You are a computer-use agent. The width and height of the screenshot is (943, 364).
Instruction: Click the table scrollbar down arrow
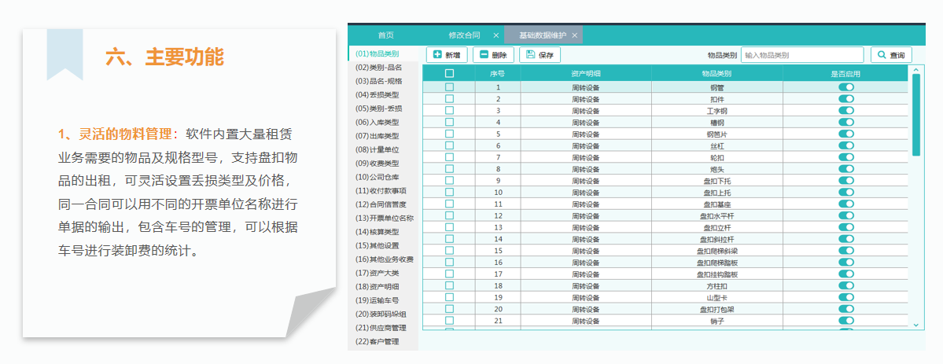coord(916,325)
